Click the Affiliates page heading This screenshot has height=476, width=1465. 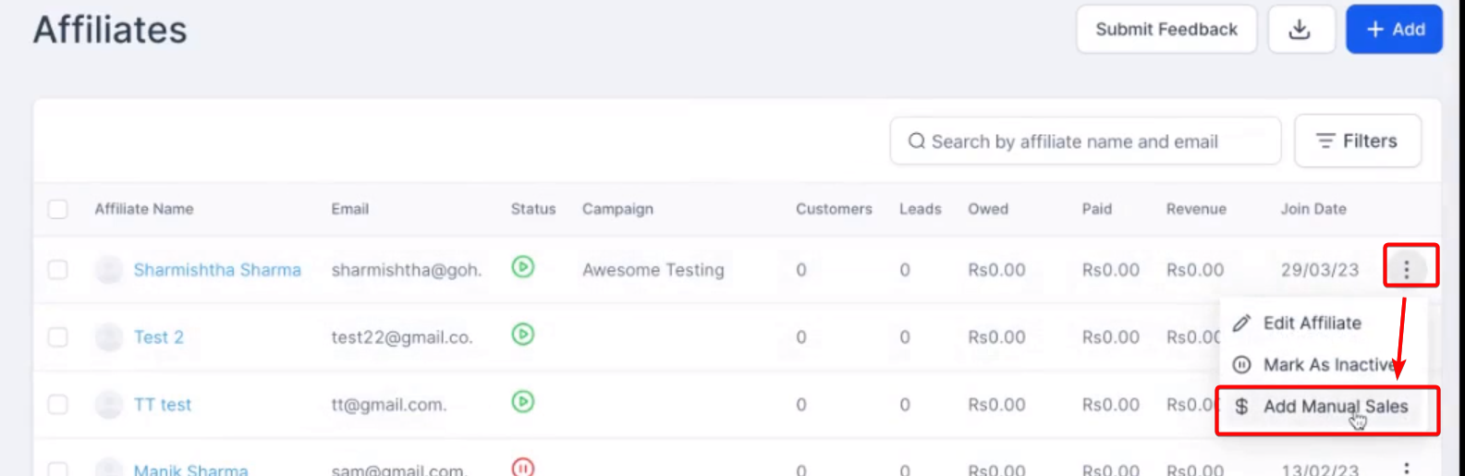click(x=110, y=30)
